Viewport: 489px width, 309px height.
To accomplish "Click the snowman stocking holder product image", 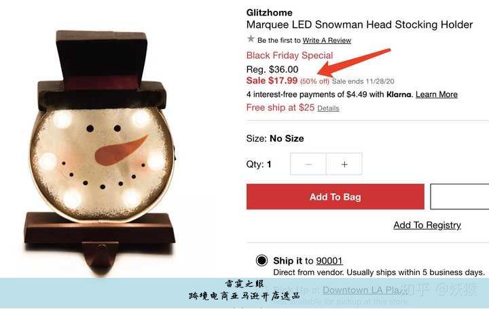I will coord(100,149).
